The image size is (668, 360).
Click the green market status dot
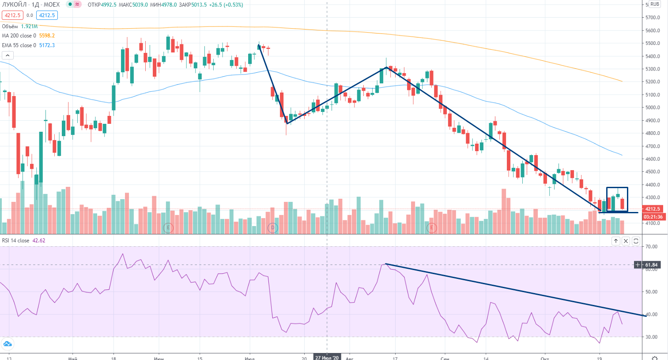[x=70, y=4]
